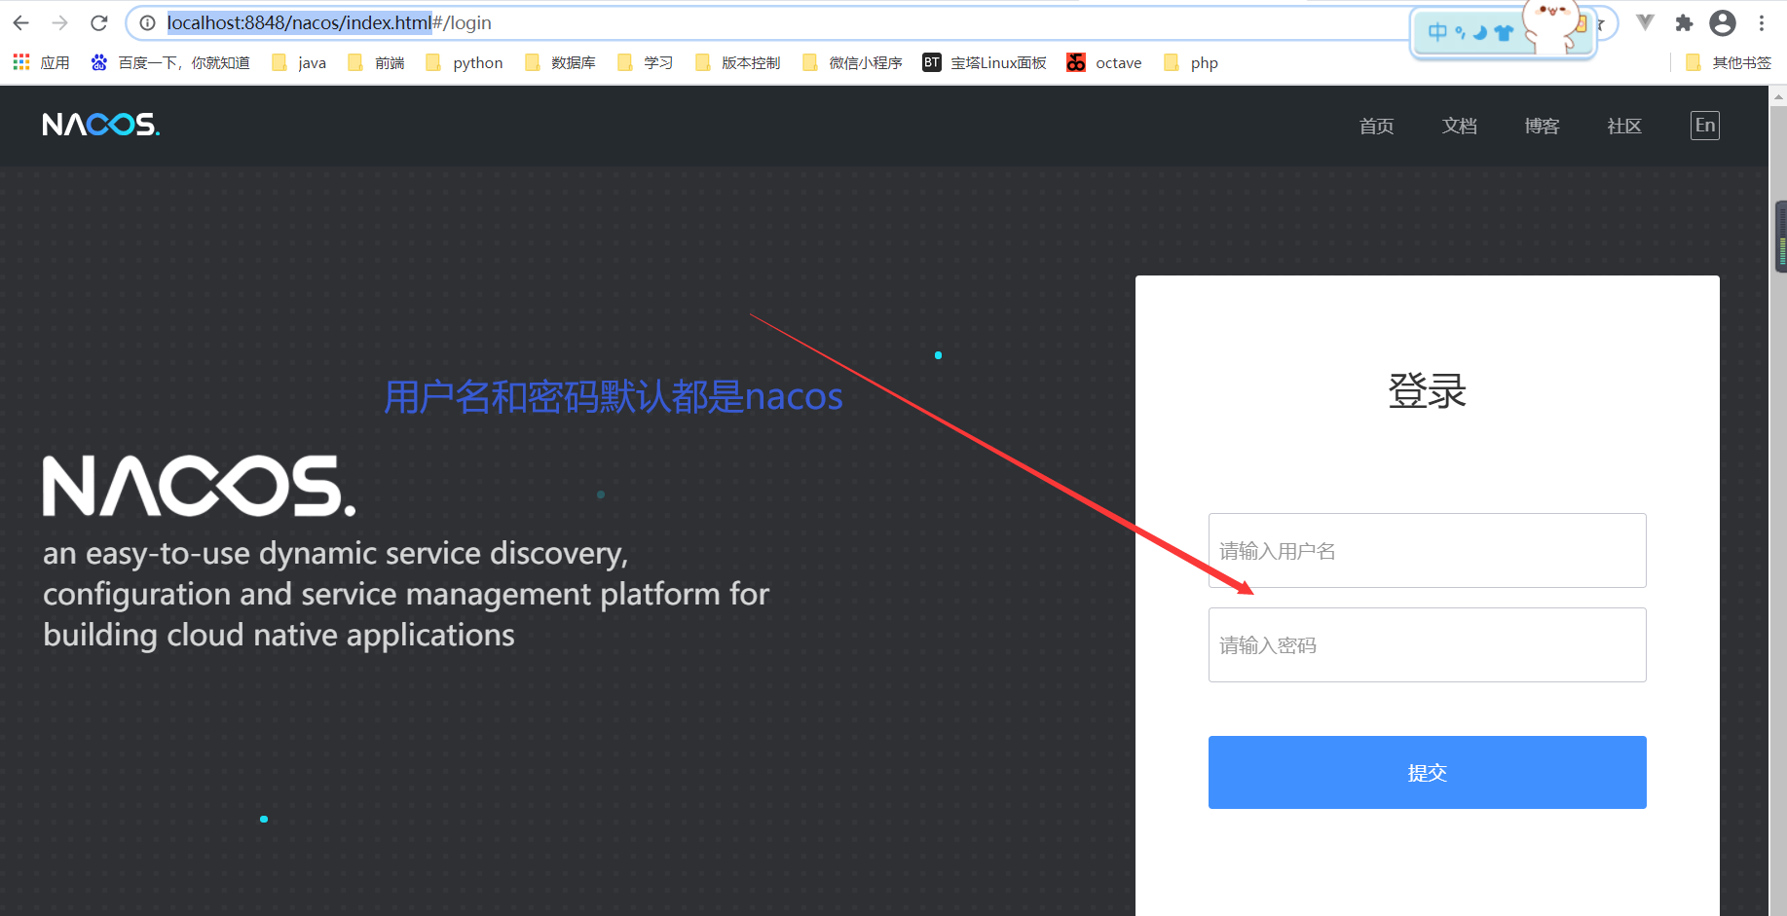Click the 登录 heading text
1787x916 pixels.
point(1427,390)
